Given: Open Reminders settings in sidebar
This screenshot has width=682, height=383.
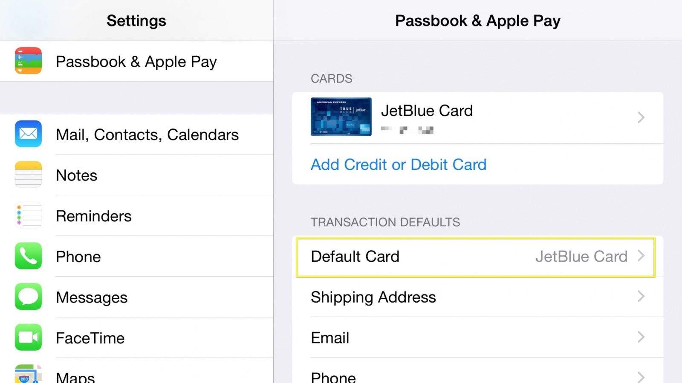Looking at the screenshot, I should (94, 216).
